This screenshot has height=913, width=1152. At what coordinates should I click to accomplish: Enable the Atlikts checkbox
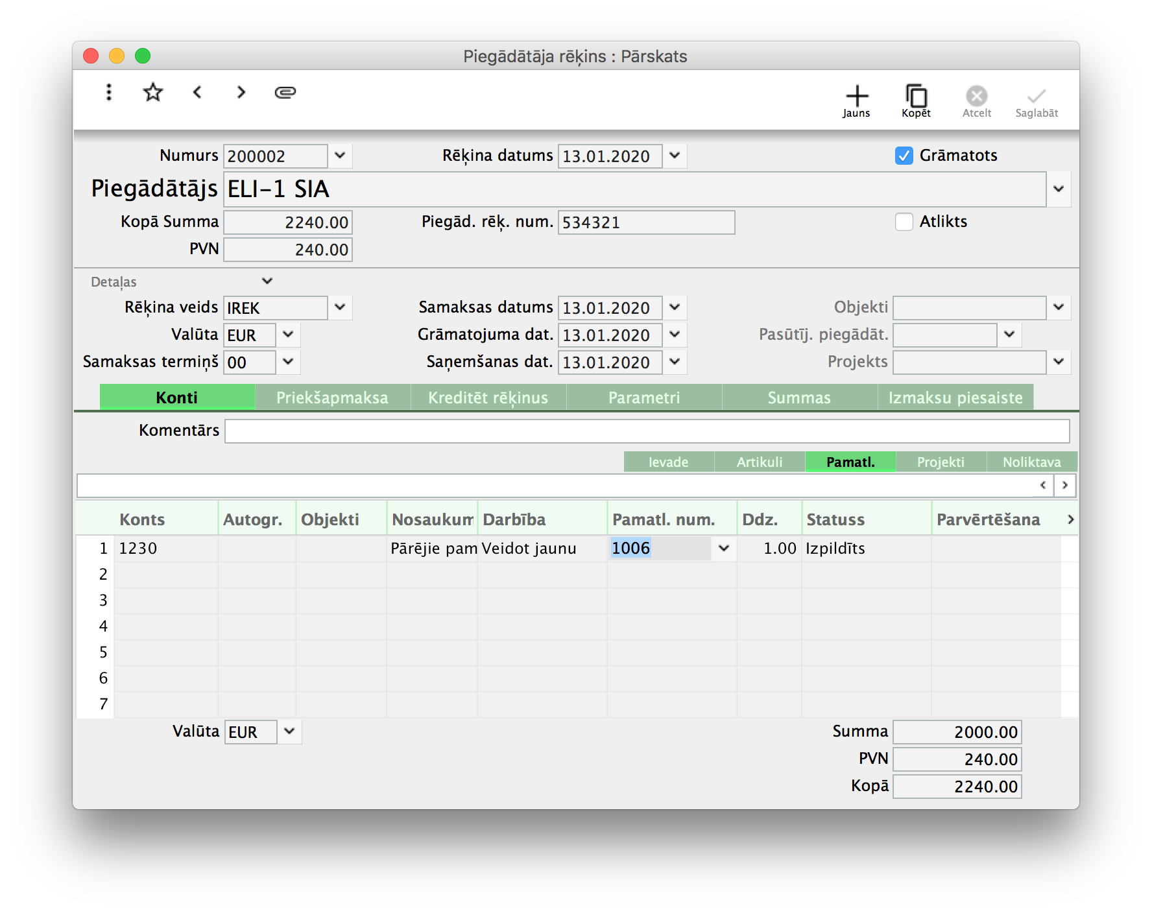[x=904, y=222]
